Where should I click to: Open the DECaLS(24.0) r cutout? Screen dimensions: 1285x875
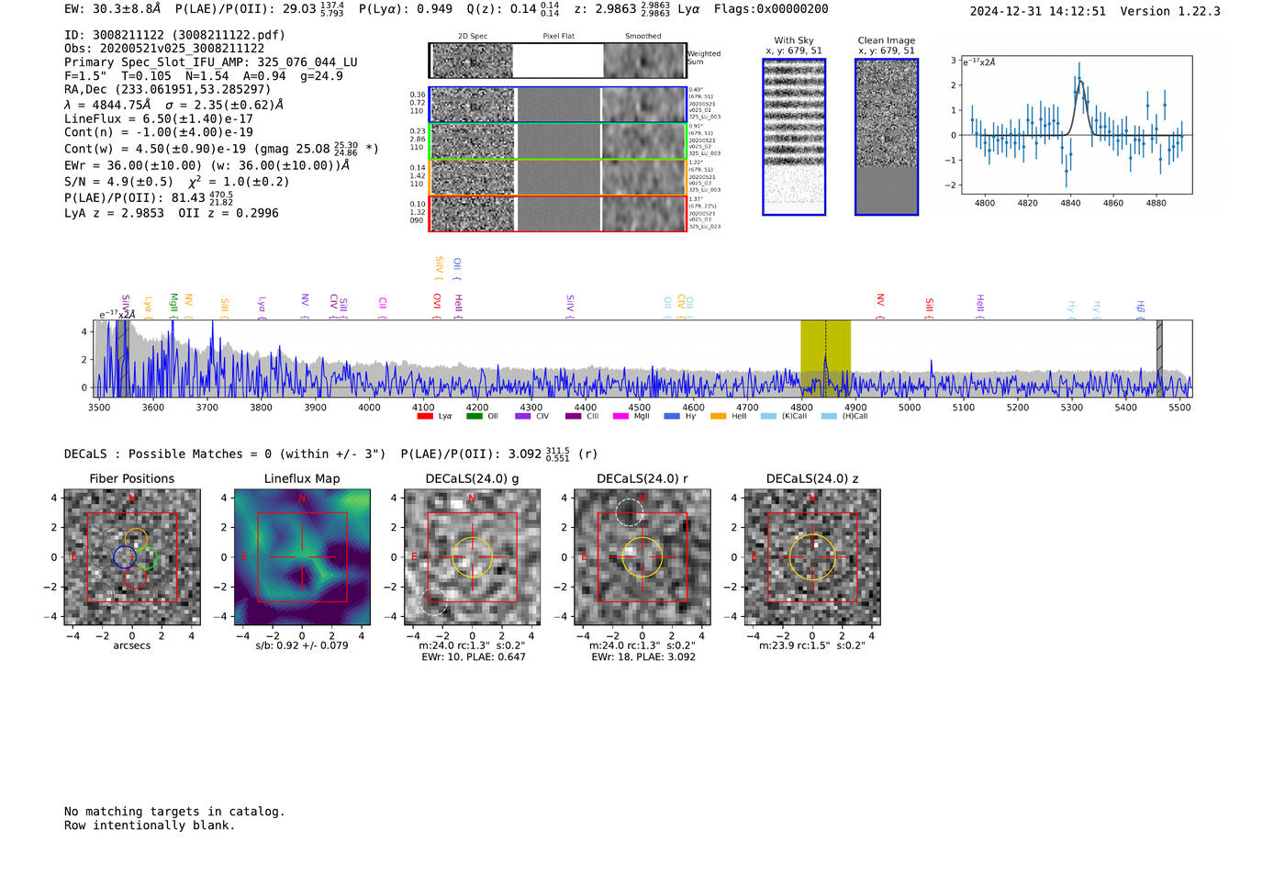(x=642, y=557)
